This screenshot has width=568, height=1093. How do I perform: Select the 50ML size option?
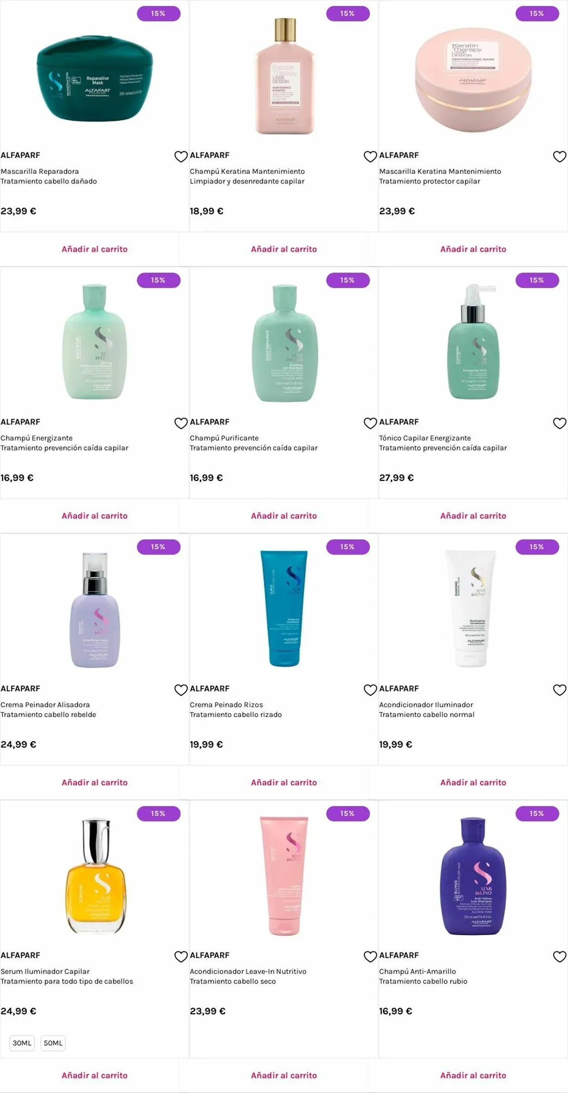[x=53, y=1043]
